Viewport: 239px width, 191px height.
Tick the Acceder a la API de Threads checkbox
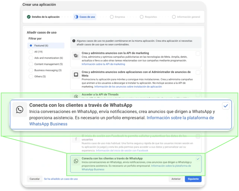click(x=198, y=95)
